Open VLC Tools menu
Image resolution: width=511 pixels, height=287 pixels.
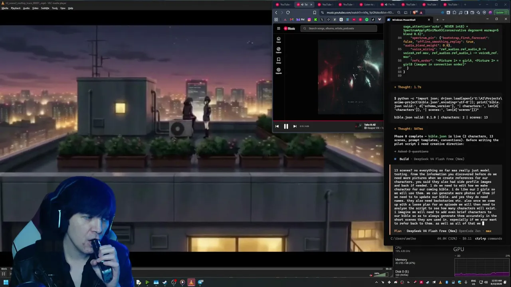pyautogui.click(x=55, y=8)
